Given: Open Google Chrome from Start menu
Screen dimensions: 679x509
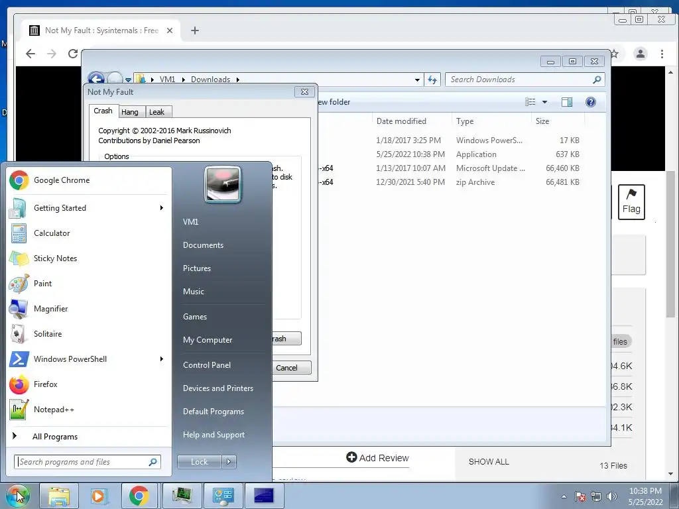Looking at the screenshot, I should (88, 180).
